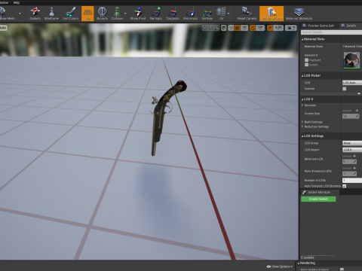The image size is (362, 271).
Task: Open the LOD Import dropdown
Action: (352, 150)
